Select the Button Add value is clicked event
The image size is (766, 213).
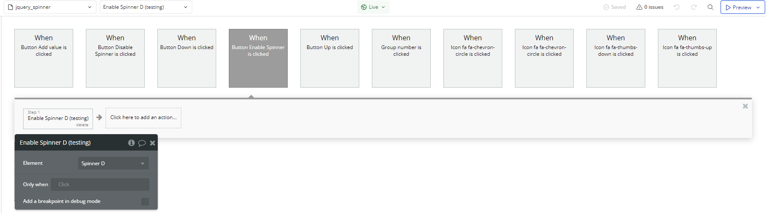coord(44,58)
